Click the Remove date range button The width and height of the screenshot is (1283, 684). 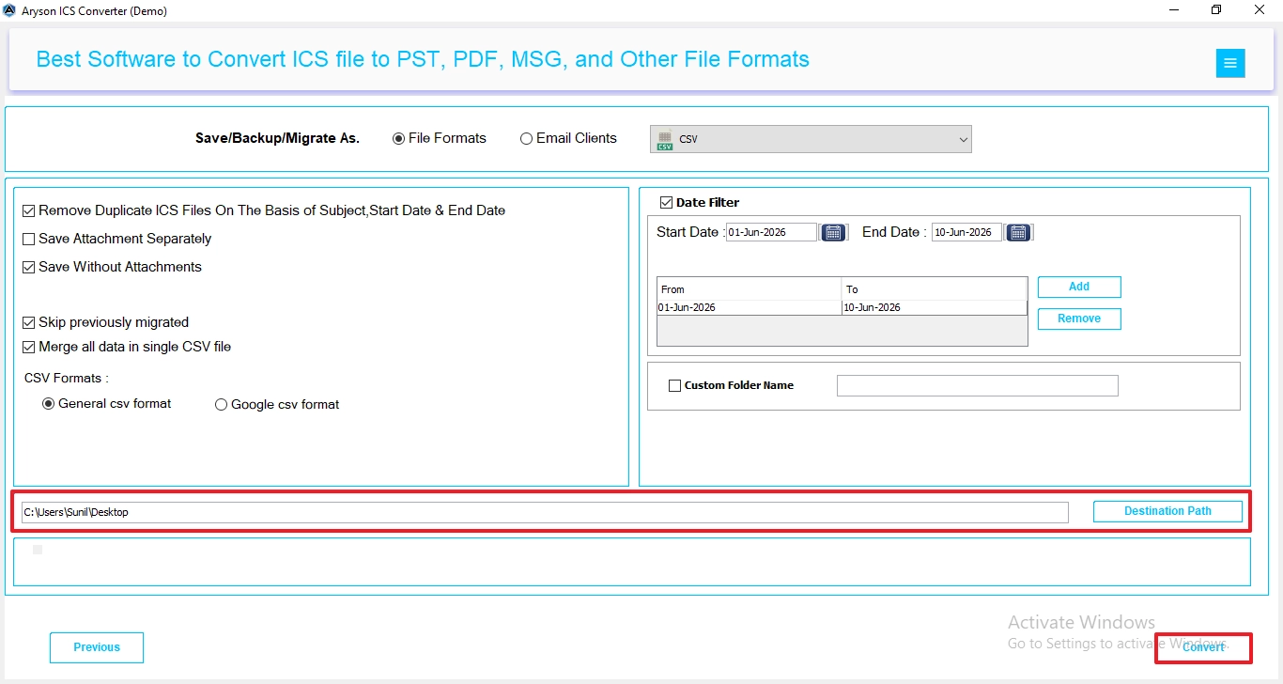1079,319
